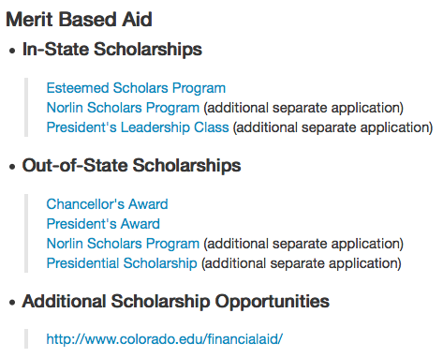The width and height of the screenshot is (443, 358).
Task: Visit the President's Award link
Action: pos(103,224)
